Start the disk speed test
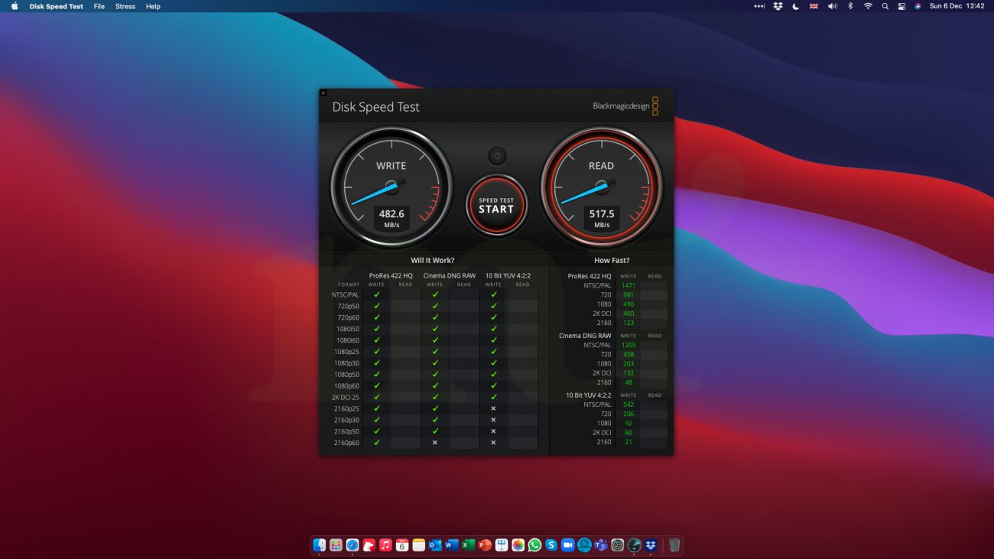The height and width of the screenshot is (559, 994). click(497, 205)
